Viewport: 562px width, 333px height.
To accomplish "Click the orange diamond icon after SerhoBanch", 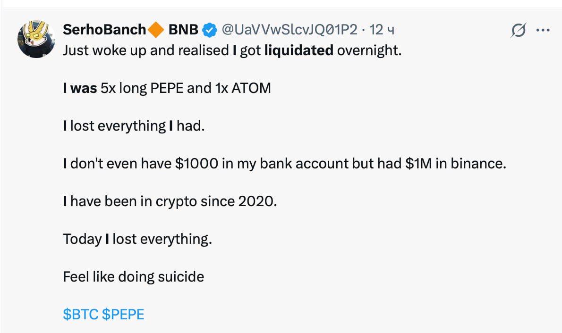I will 155,30.
